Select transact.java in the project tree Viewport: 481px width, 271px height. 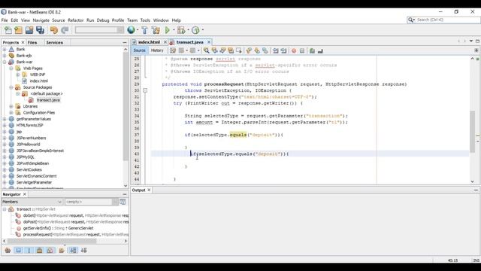48,100
